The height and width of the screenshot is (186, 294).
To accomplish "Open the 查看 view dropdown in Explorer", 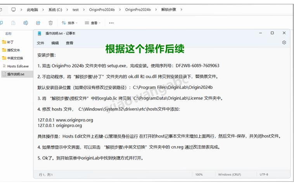I will 93,23.
